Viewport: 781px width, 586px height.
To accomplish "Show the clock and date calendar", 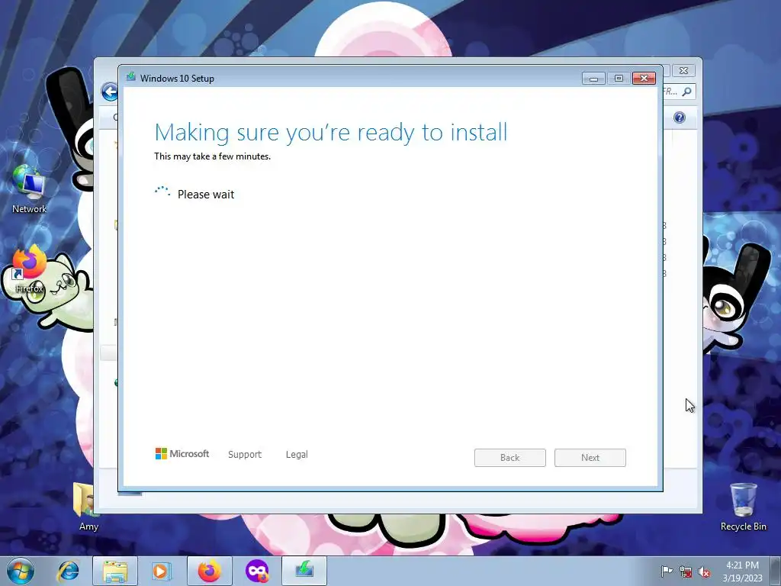I will click(742, 572).
